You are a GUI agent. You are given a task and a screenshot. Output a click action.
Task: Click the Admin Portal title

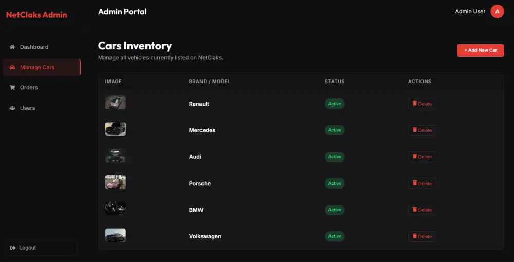tap(123, 12)
